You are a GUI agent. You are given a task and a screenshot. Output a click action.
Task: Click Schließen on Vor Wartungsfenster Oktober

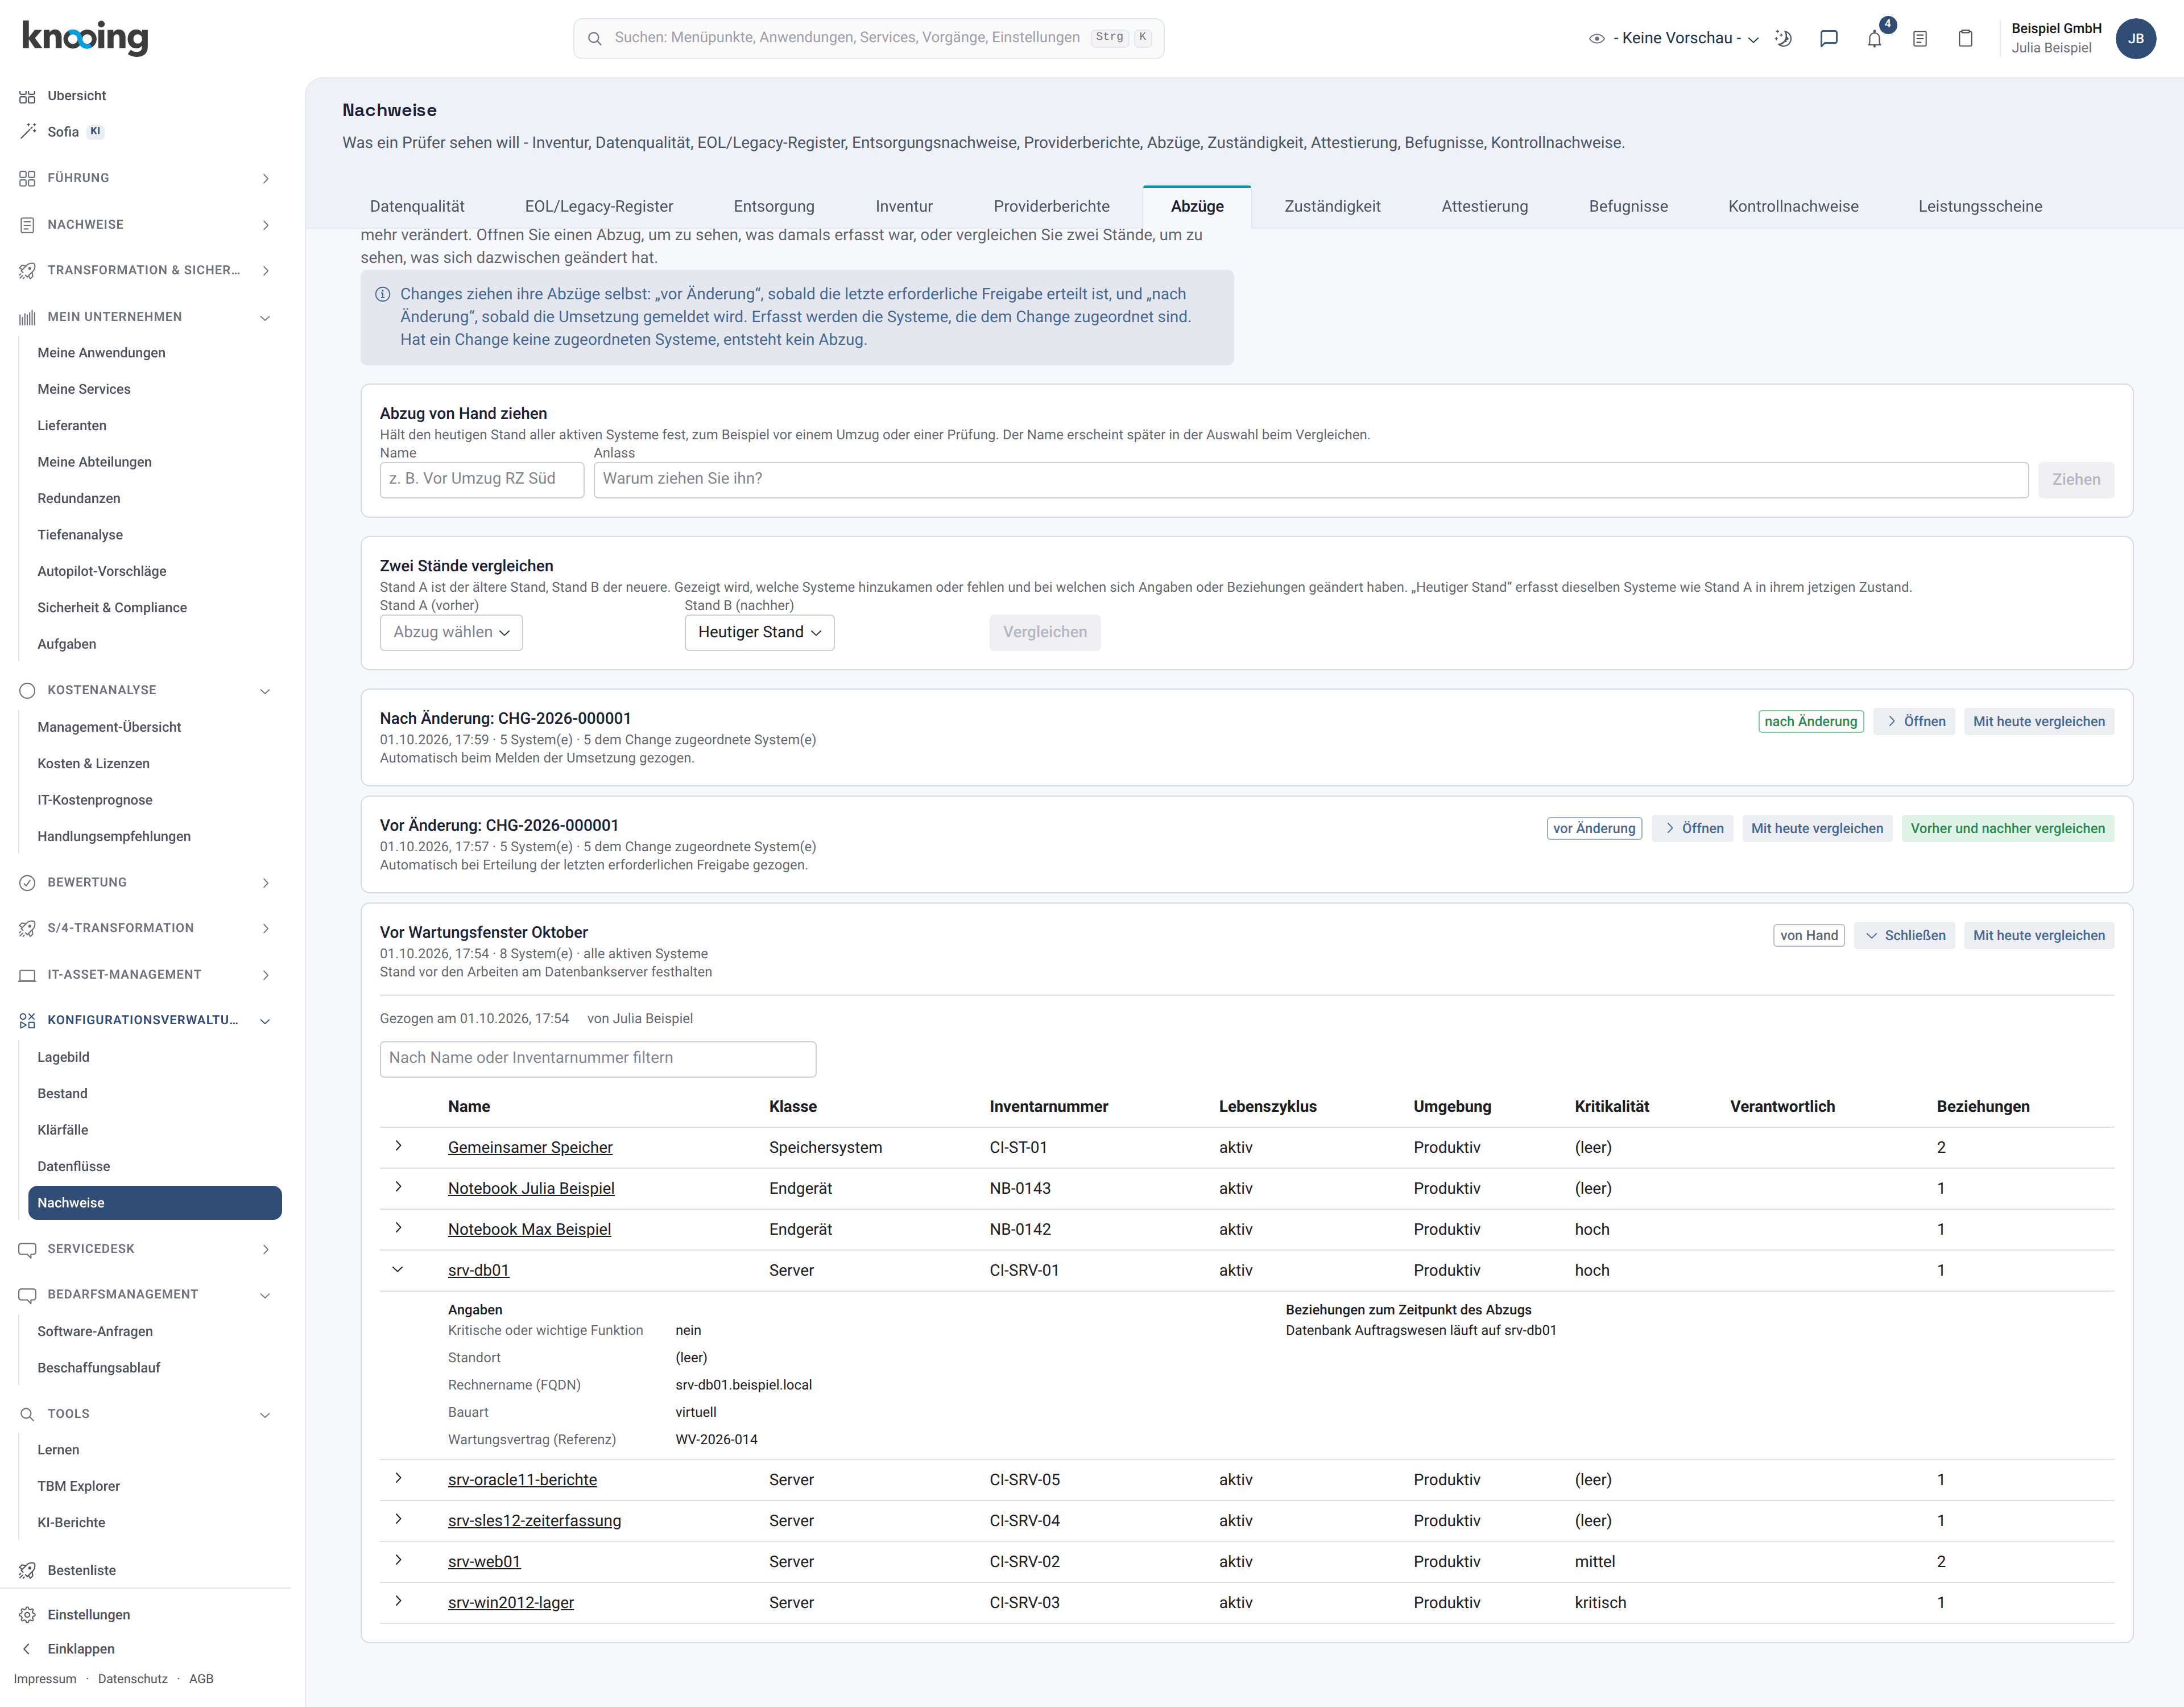coord(1904,935)
